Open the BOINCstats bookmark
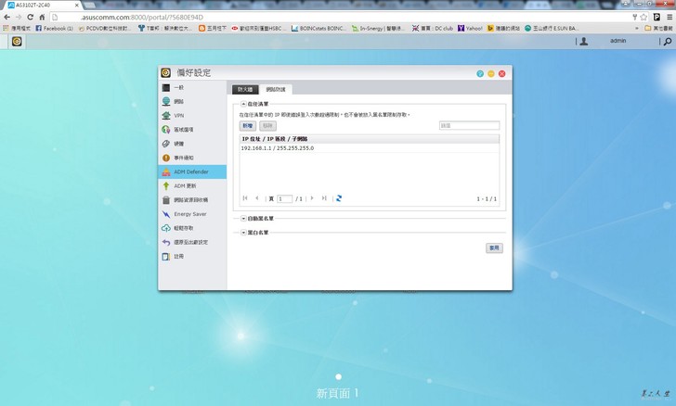 (x=318, y=28)
